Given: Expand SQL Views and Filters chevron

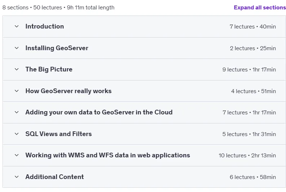Looking at the screenshot, I should [x=17, y=134].
